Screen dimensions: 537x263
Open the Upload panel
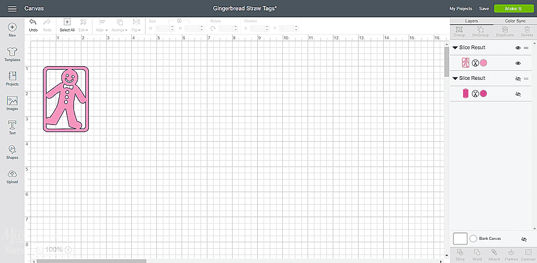point(13,176)
